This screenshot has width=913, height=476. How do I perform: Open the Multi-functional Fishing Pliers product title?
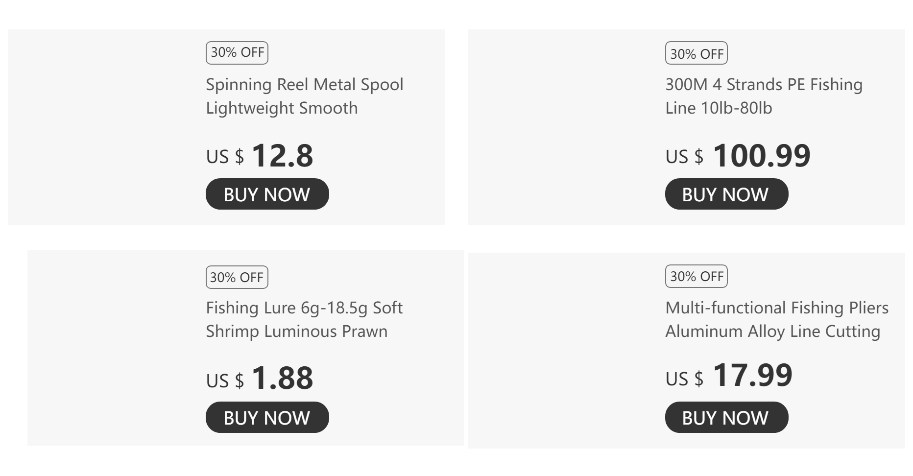click(x=776, y=319)
